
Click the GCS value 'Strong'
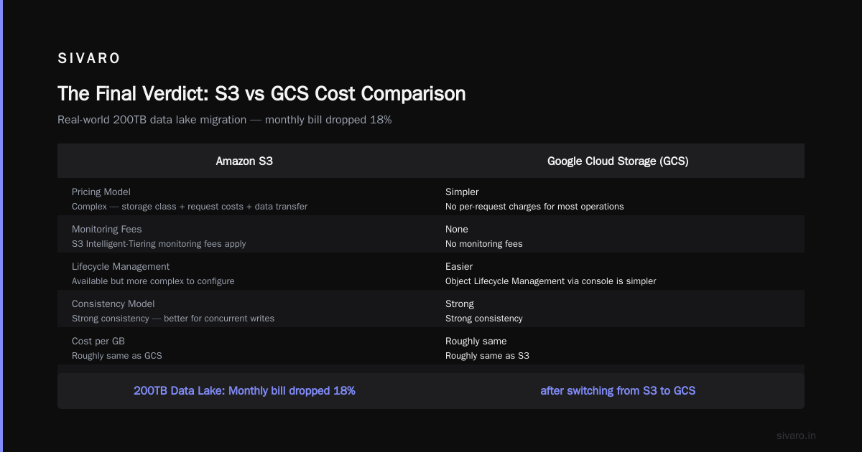tap(460, 303)
